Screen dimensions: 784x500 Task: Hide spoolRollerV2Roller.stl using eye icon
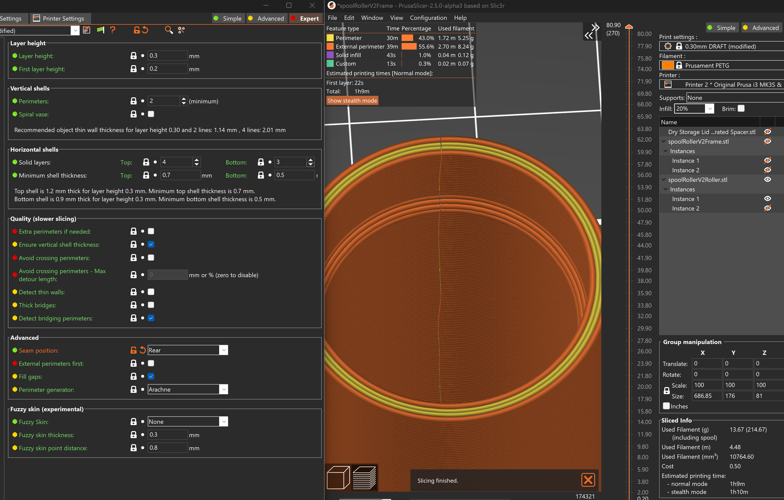pyautogui.click(x=767, y=179)
